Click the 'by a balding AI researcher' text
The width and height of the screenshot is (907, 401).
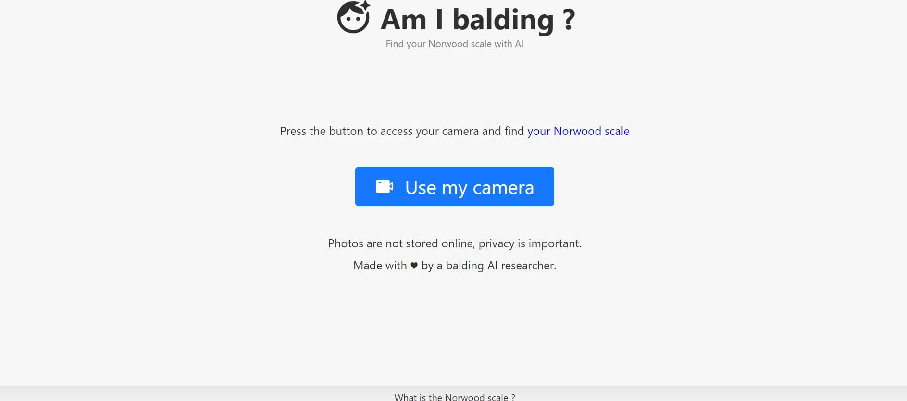coord(488,266)
